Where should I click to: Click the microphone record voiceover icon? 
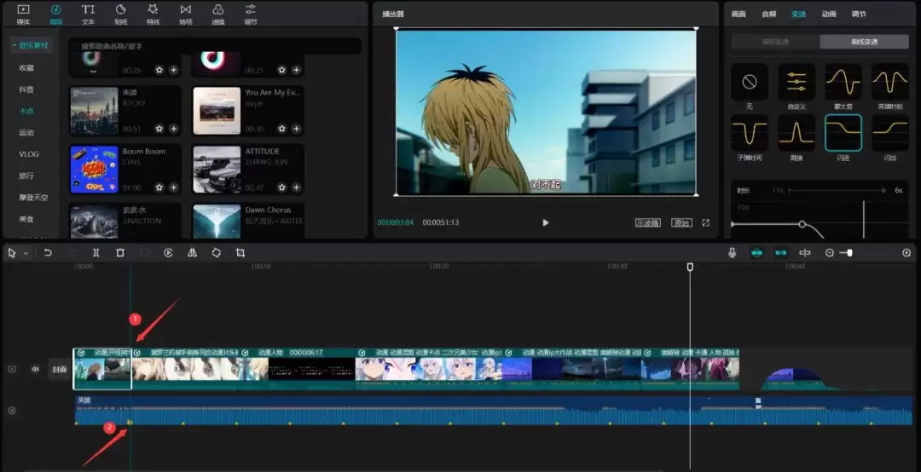pos(732,253)
